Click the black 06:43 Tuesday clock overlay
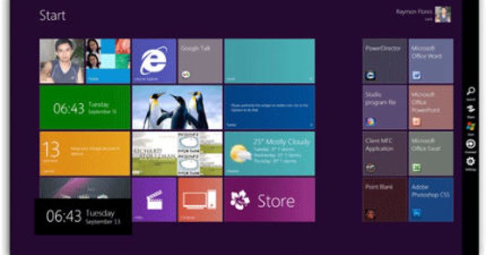 point(83,217)
